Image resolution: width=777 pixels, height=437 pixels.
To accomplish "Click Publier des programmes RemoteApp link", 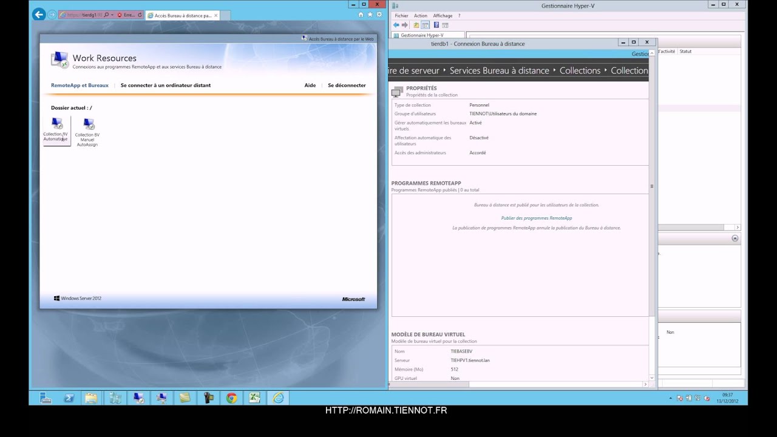I will (x=537, y=218).
